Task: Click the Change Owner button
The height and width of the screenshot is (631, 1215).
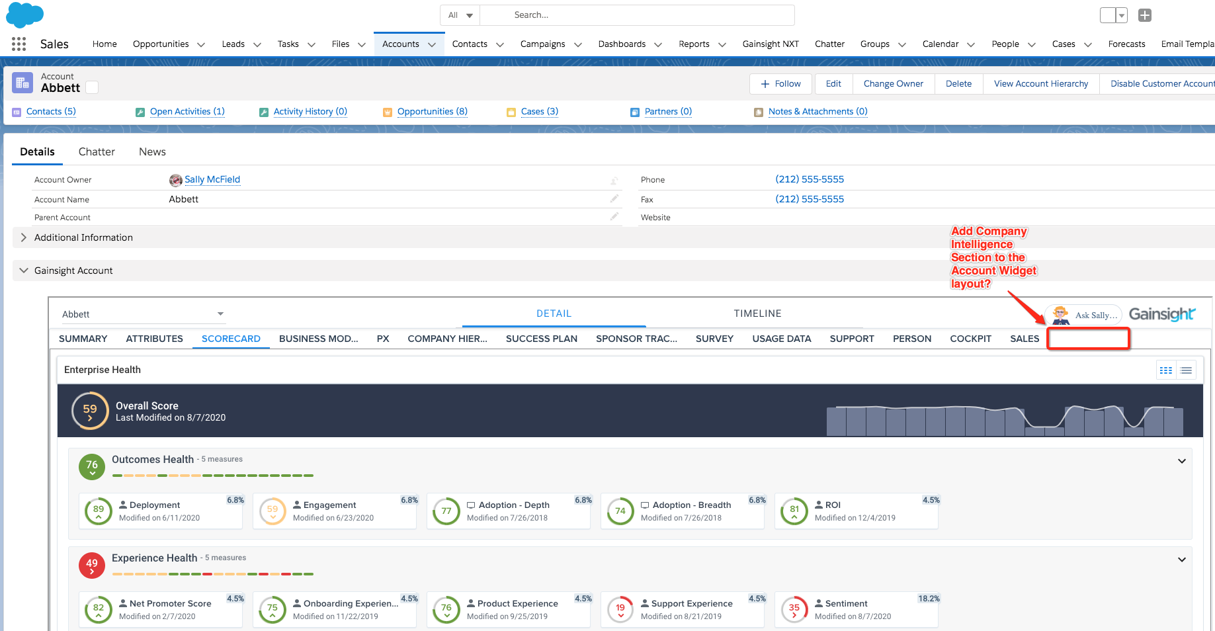Action: (893, 84)
